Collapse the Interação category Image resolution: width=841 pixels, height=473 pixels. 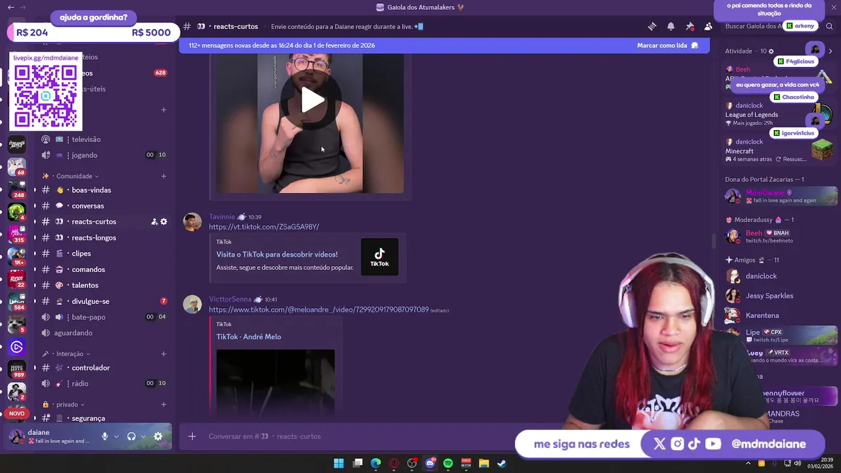pyautogui.click(x=70, y=354)
